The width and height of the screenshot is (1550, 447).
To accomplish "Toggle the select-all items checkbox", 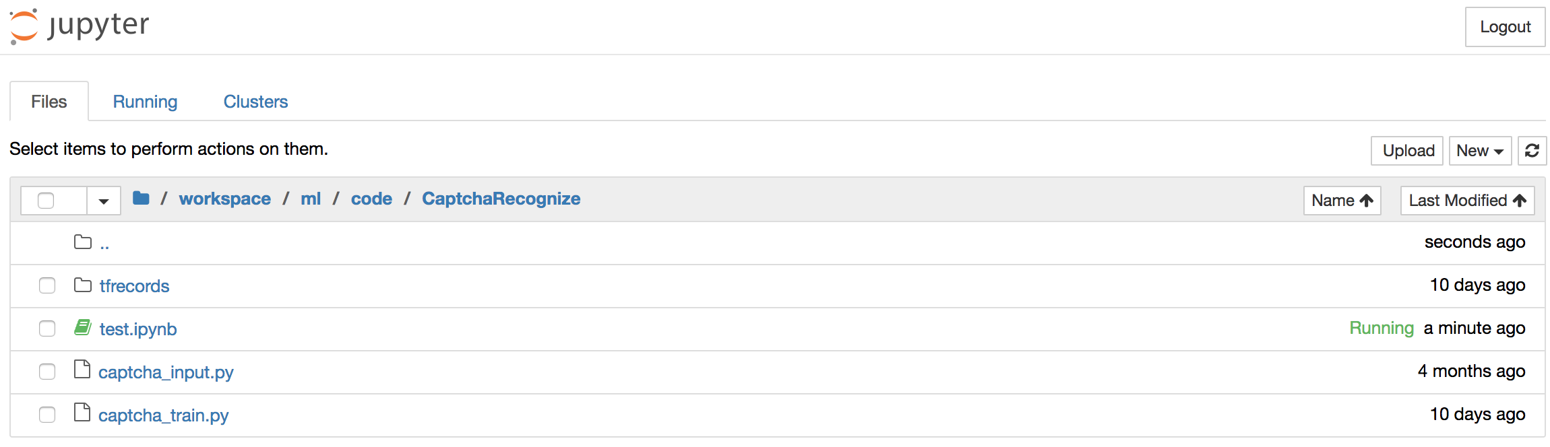I will pyautogui.click(x=46, y=201).
